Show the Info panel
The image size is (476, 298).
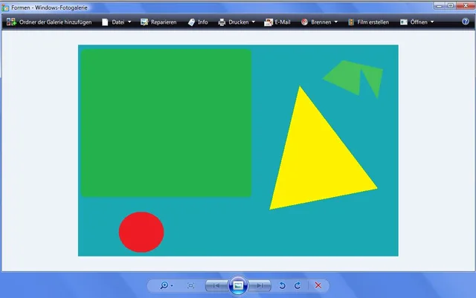pos(197,22)
